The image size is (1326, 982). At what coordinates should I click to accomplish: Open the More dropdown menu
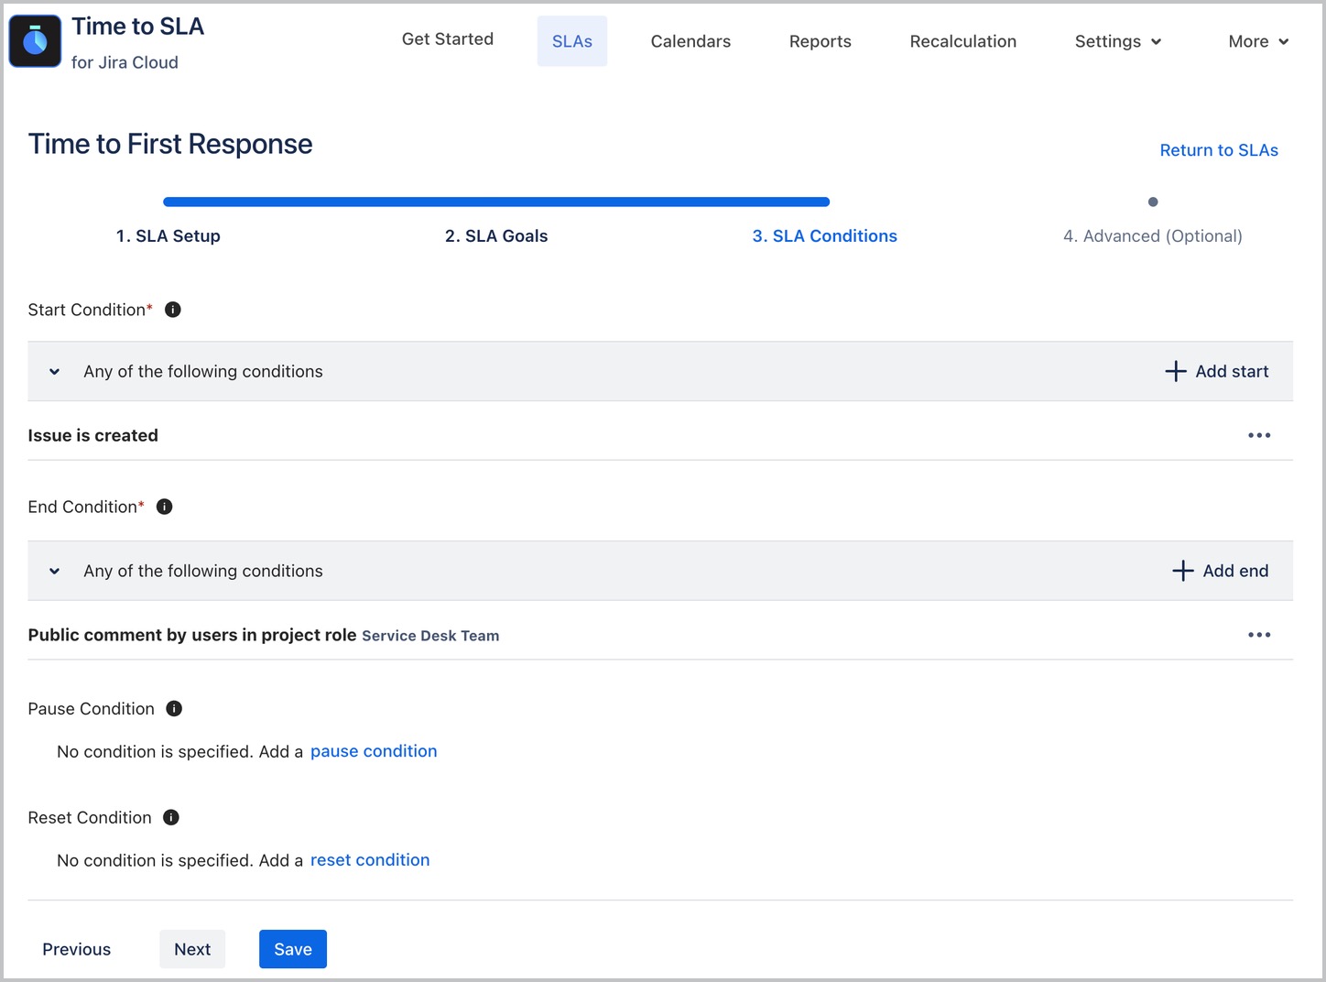(1256, 41)
